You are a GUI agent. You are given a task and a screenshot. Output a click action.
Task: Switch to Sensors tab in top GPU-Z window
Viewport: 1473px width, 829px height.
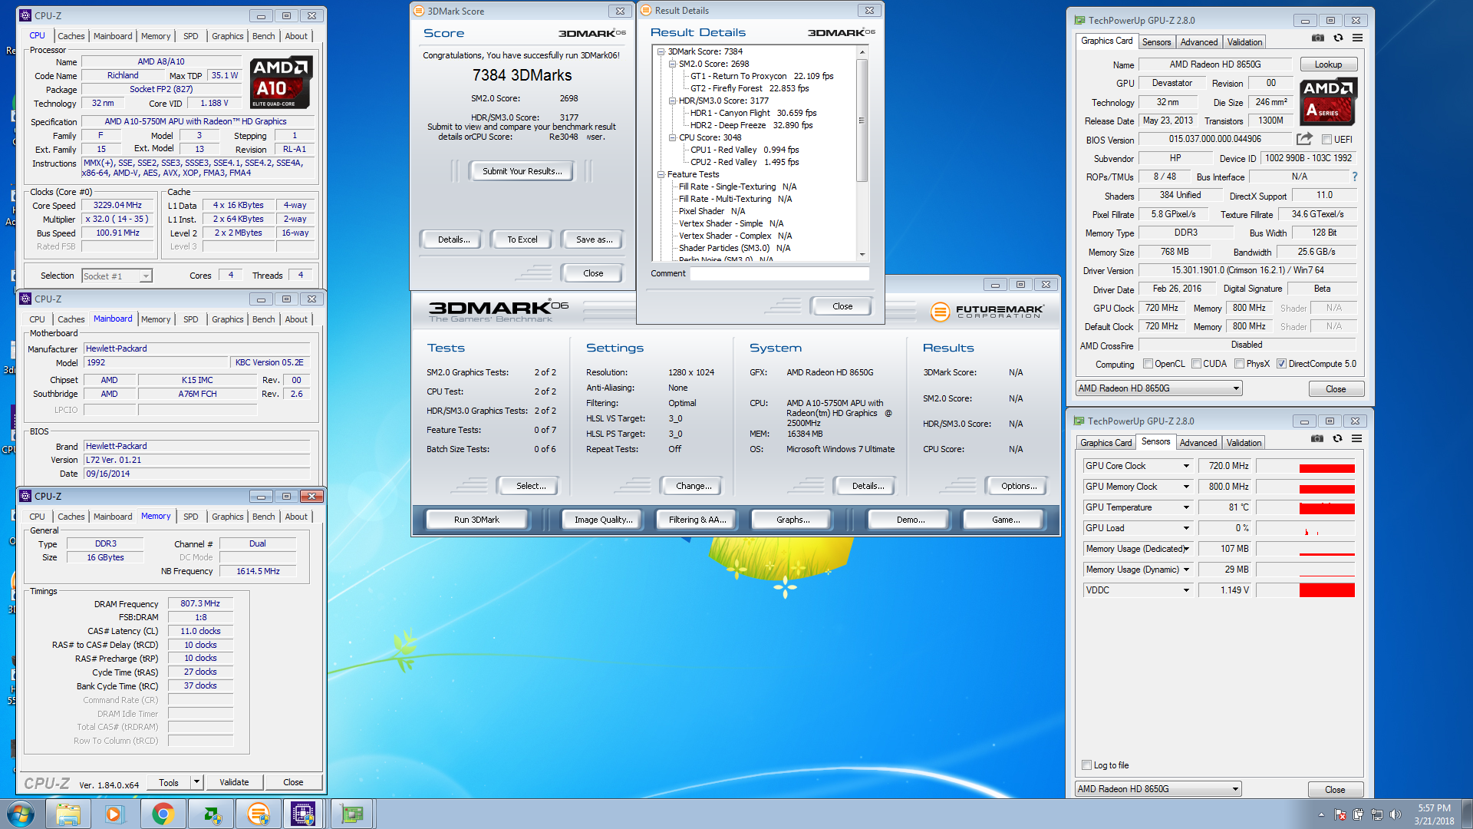1156,42
